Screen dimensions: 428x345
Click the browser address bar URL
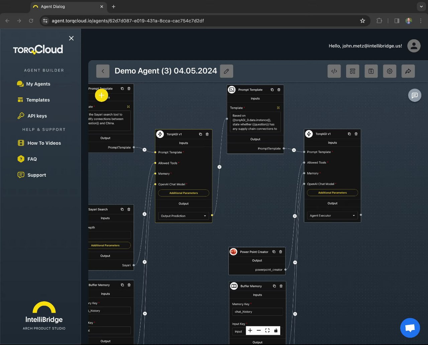tap(128, 21)
